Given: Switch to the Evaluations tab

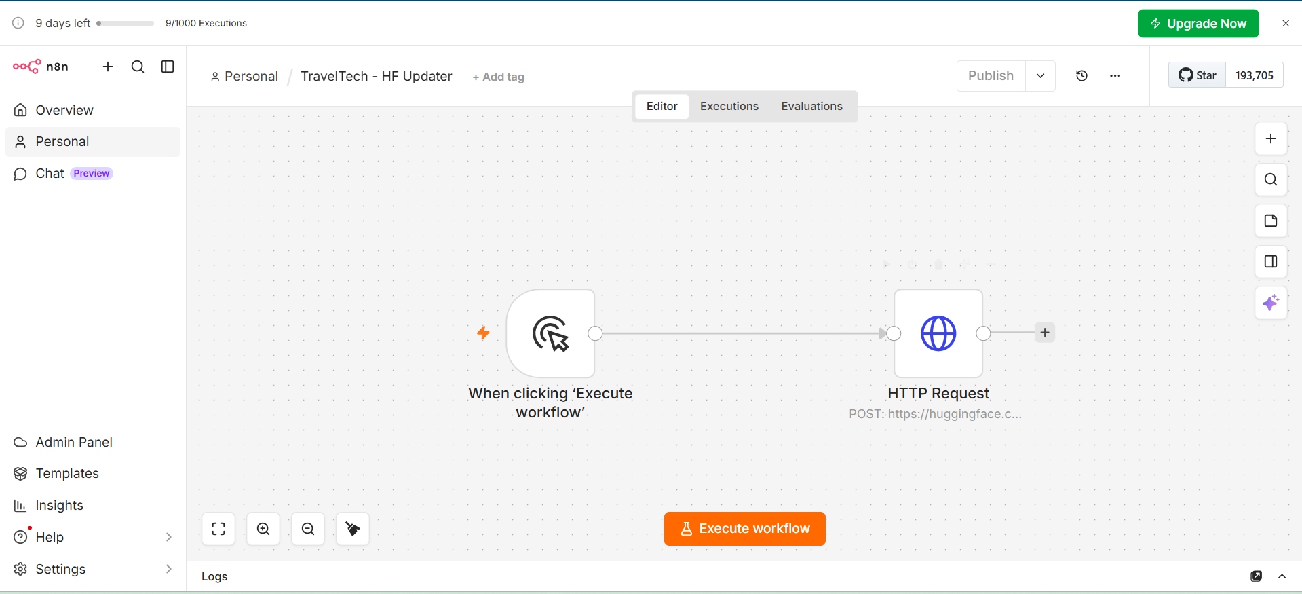Looking at the screenshot, I should click(x=812, y=107).
